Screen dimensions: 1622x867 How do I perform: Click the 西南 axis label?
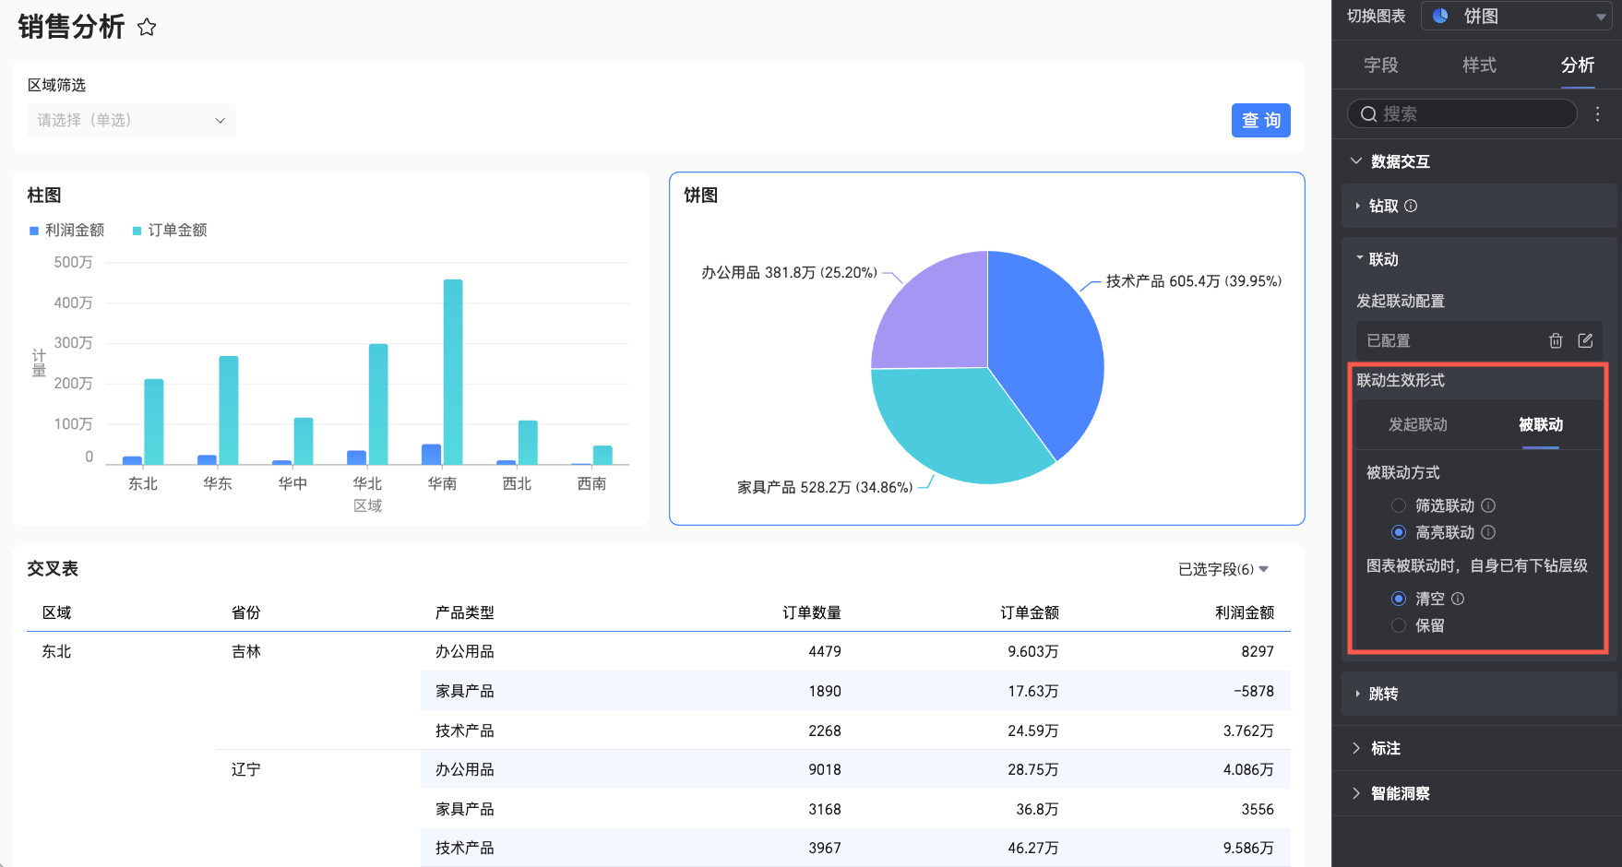click(591, 483)
